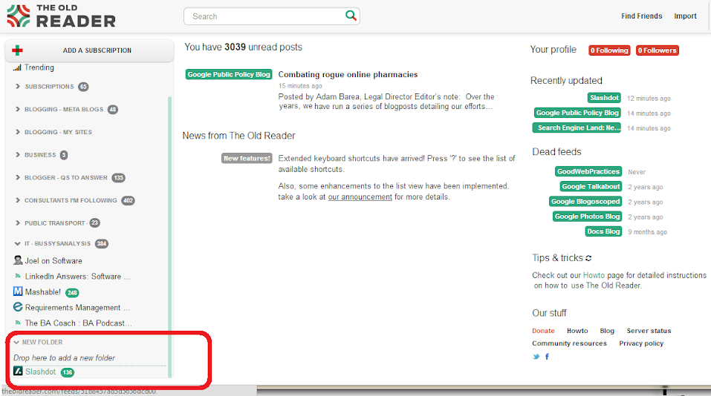Screen dimensions: 711x396
Task: Click the Requirements Management feed icon
Action: 18,307
